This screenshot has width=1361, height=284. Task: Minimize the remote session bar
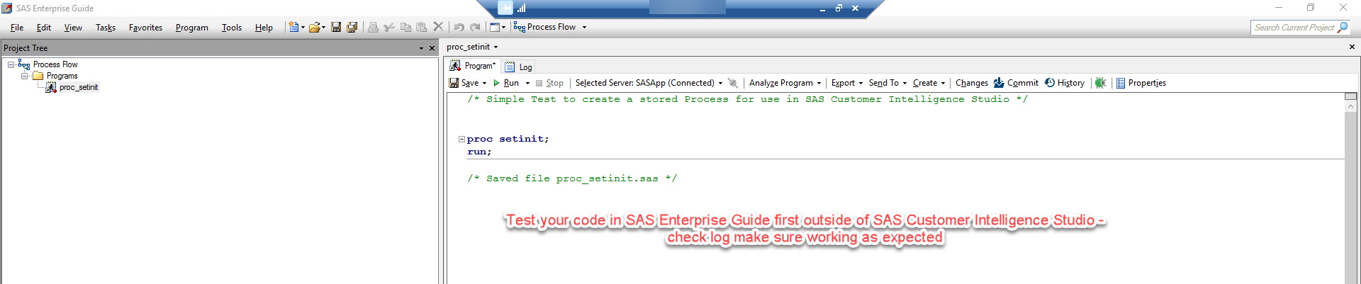pyautogui.click(x=822, y=8)
